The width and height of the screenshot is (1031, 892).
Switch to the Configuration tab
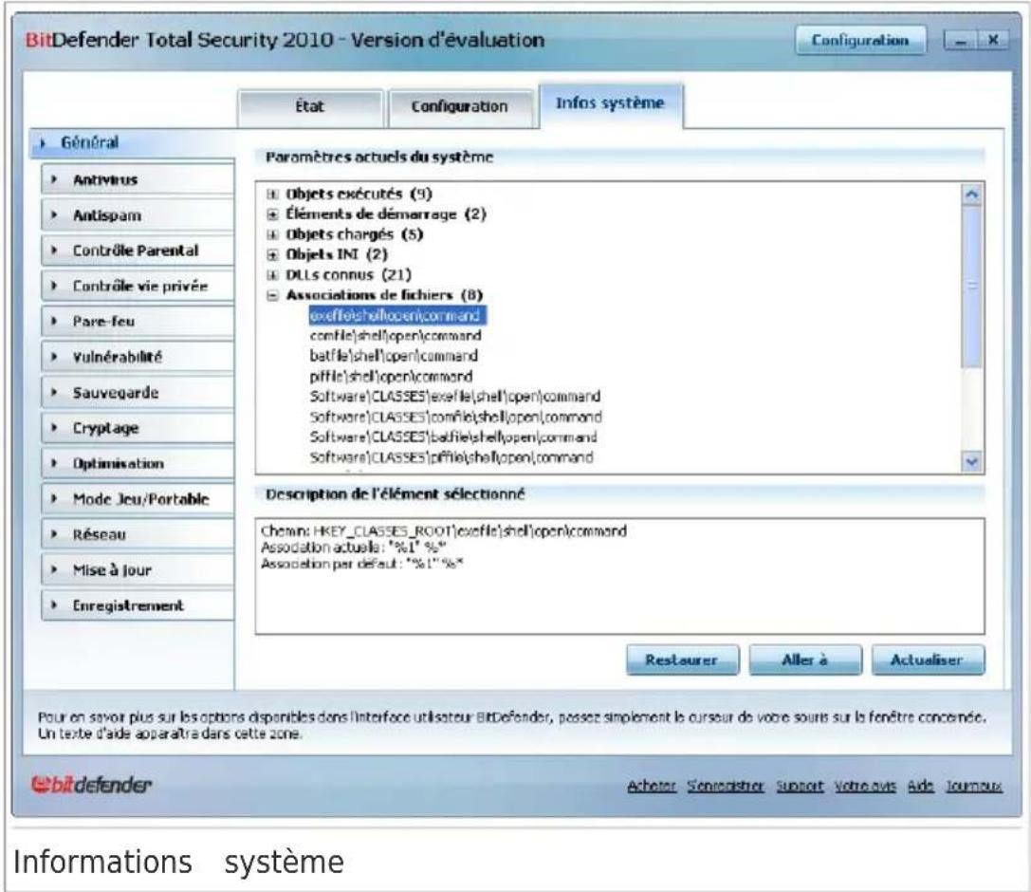[x=460, y=107]
